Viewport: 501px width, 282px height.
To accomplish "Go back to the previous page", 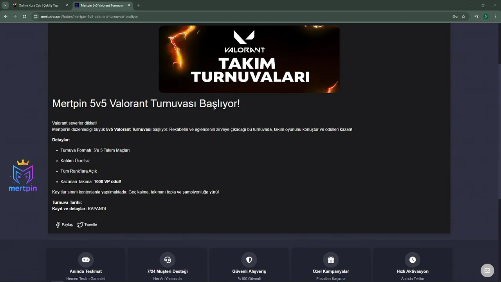I will click(x=5, y=16).
